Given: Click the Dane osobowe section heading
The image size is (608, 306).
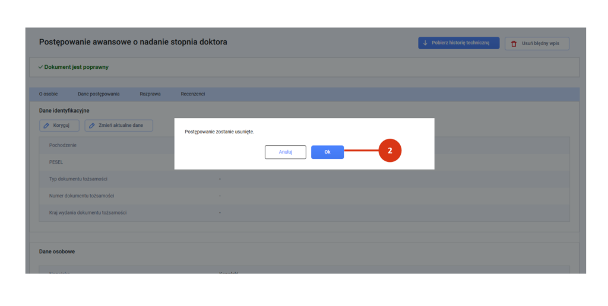Looking at the screenshot, I should pos(57,251).
